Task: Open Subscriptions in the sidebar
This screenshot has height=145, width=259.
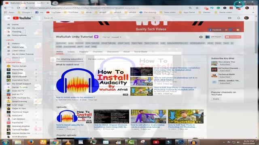Action: click(19, 35)
